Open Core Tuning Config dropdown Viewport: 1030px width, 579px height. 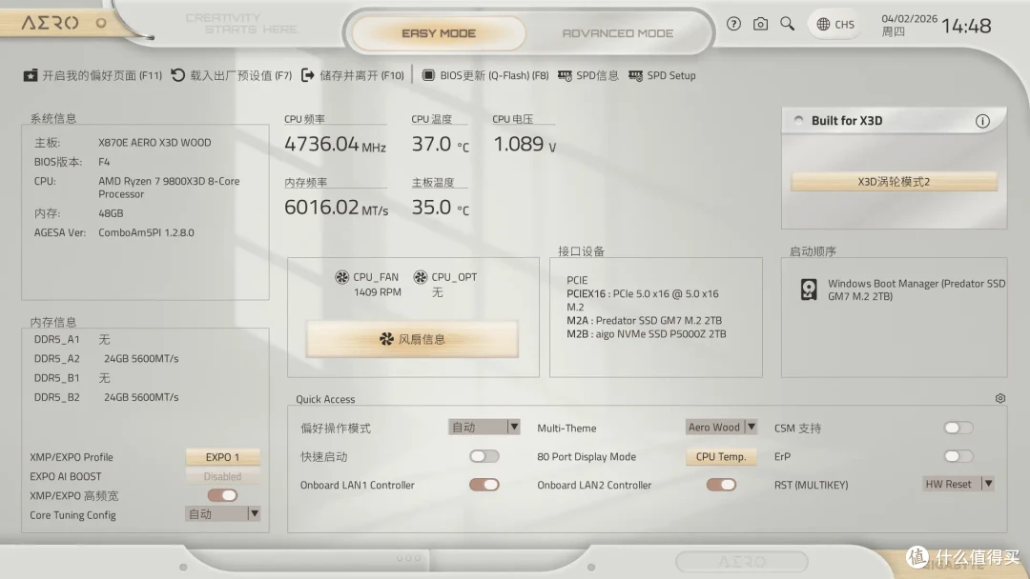tap(222, 514)
